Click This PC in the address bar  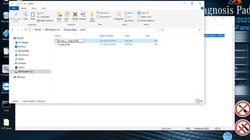38,30
